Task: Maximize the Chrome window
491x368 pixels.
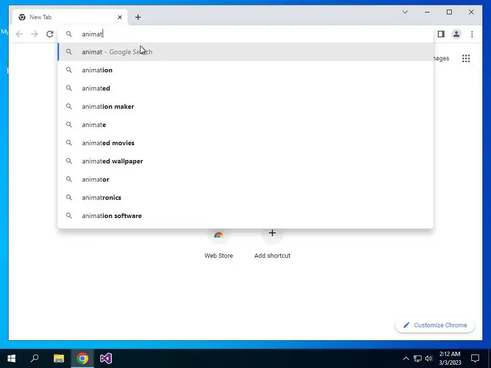Action: 449,12
